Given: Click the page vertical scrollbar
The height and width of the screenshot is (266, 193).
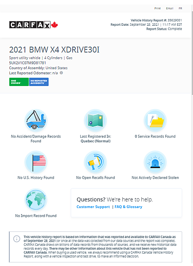Looking at the screenshot, I should coord(192,53).
